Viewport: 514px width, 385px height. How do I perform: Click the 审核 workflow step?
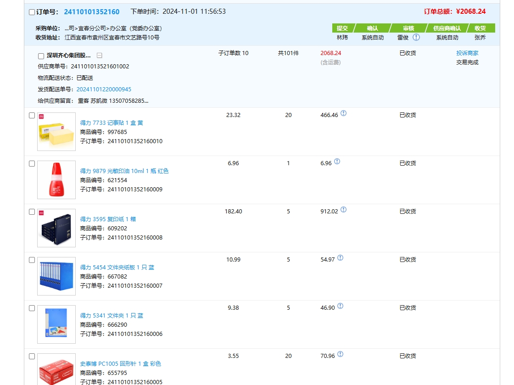coord(408,28)
